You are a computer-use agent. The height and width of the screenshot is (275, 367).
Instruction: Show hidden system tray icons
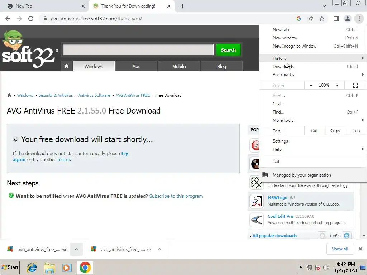click(301, 267)
